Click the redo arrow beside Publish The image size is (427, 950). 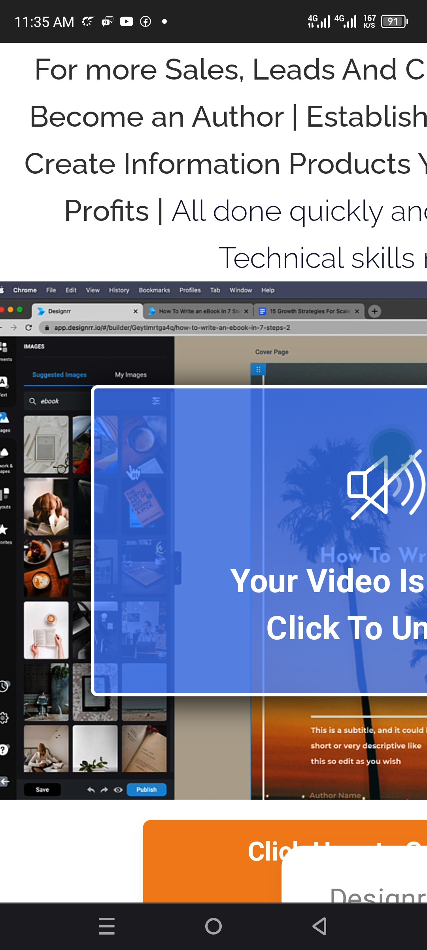click(104, 790)
